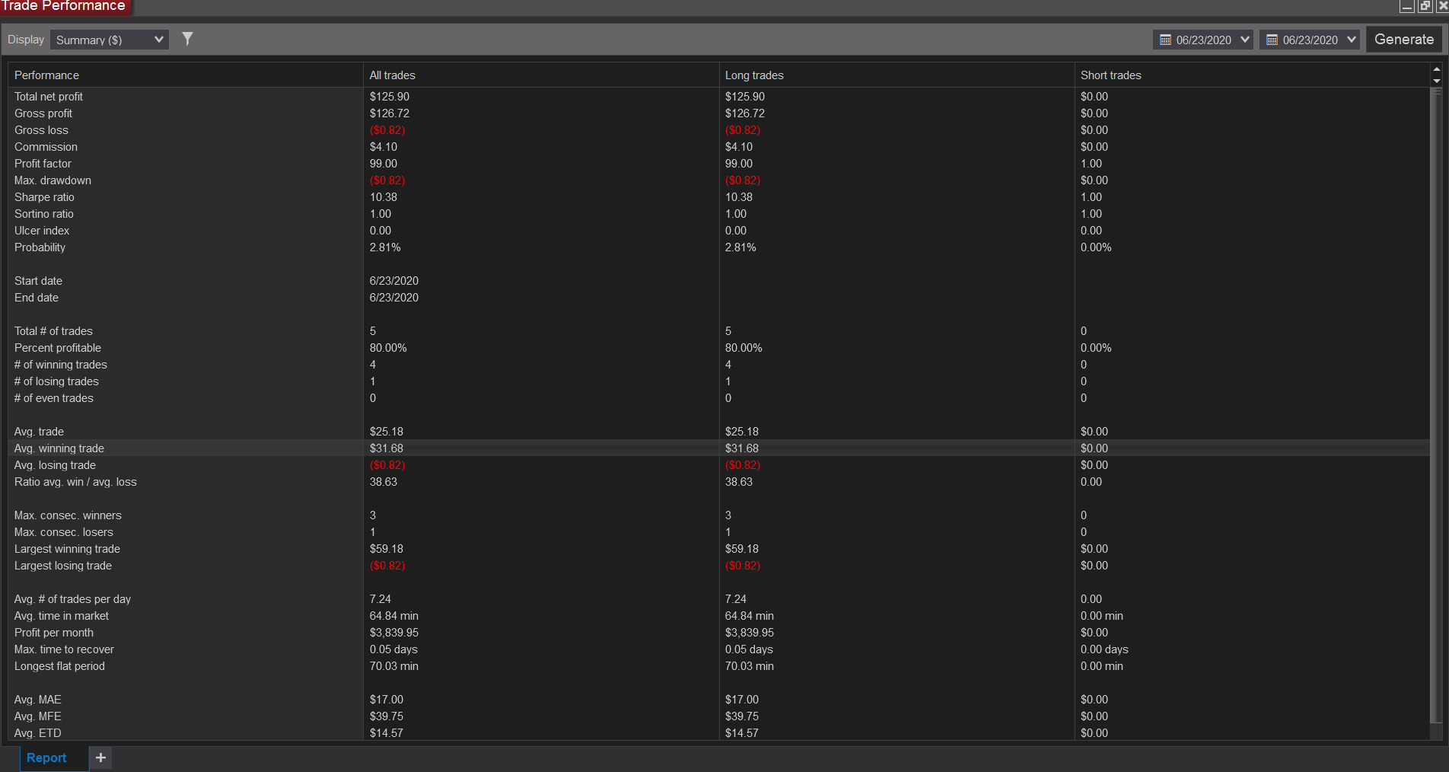Image resolution: width=1449 pixels, height=772 pixels.
Task: Click the Short trades column header
Action: 1252,75
